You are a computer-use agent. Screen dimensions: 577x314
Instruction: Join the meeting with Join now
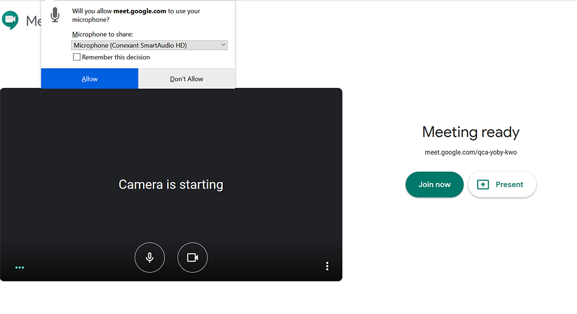click(x=434, y=185)
